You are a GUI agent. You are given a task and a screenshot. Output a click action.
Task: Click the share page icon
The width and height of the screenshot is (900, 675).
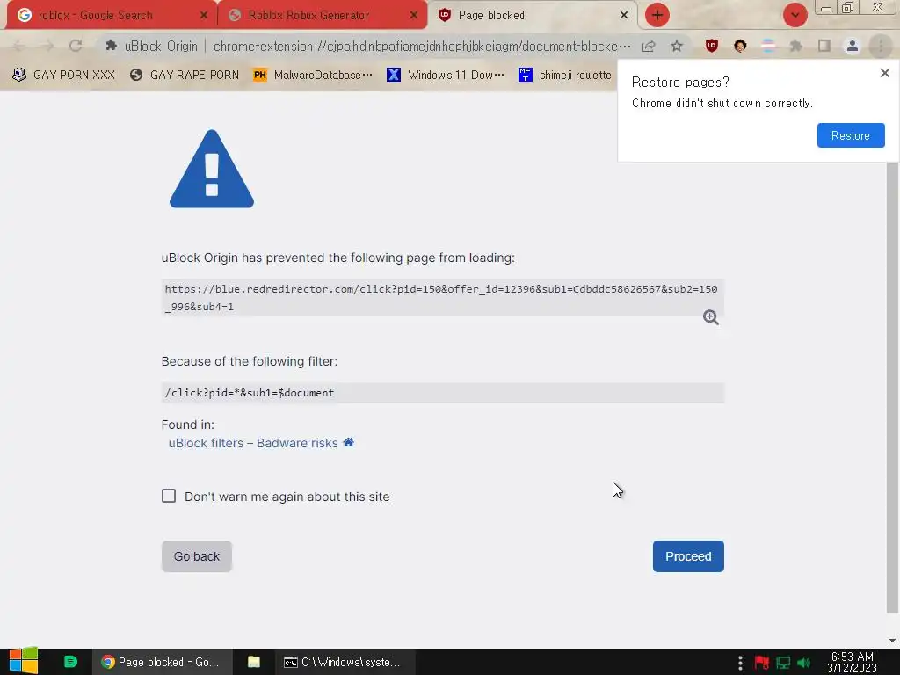649,46
